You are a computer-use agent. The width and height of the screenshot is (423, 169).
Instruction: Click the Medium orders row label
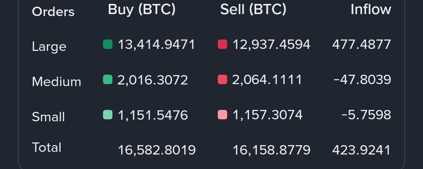56,81
